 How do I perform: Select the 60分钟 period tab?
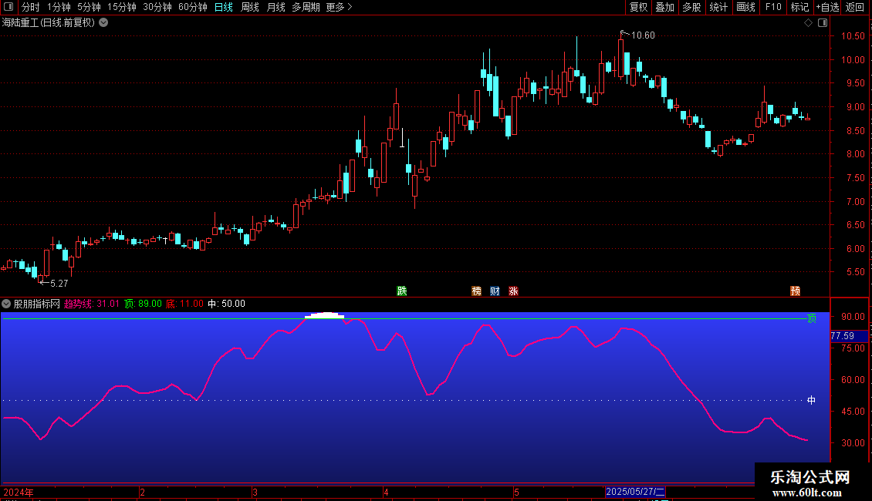tap(192, 7)
